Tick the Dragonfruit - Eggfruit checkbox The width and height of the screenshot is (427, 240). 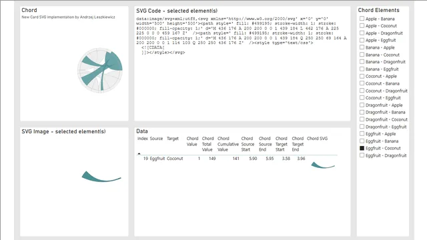click(x=362, y=127)
